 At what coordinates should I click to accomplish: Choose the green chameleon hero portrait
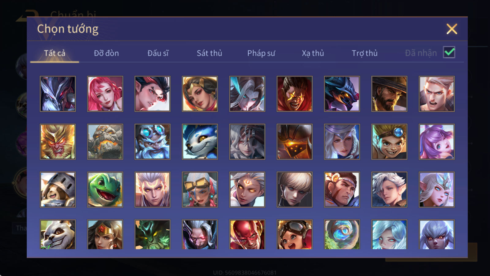tap(105, 190)
